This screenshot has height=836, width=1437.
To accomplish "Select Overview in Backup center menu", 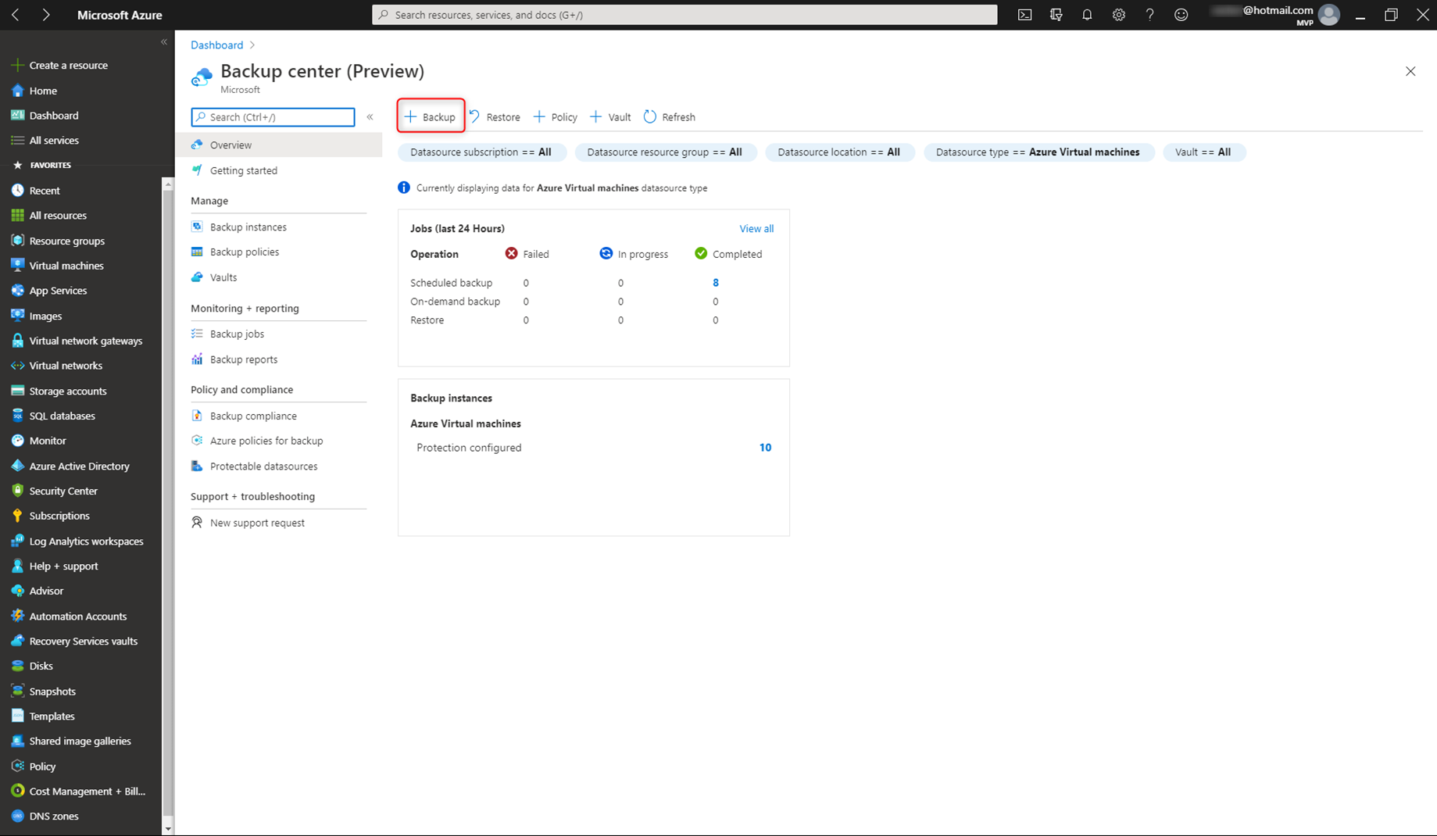I will tap(279, 145).
